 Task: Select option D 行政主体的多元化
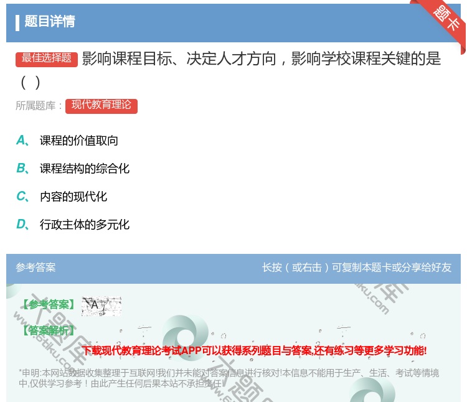[85, 225]
